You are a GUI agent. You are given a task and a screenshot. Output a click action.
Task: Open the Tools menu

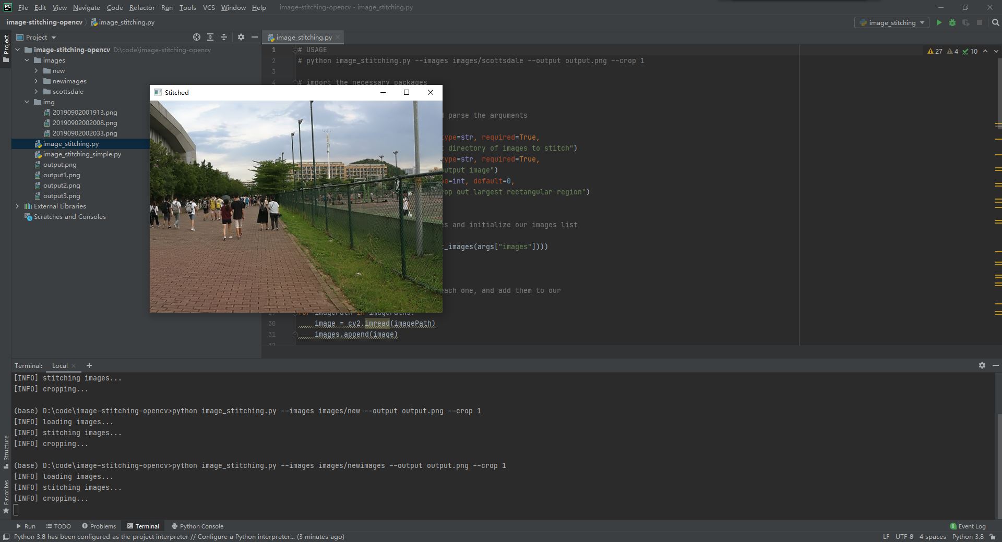[x=187, y=7]
